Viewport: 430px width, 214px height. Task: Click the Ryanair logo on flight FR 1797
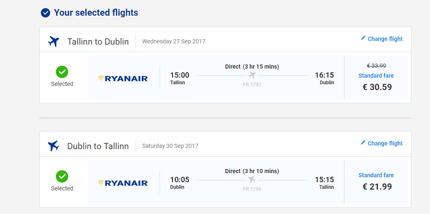click(x=123, y=78)
